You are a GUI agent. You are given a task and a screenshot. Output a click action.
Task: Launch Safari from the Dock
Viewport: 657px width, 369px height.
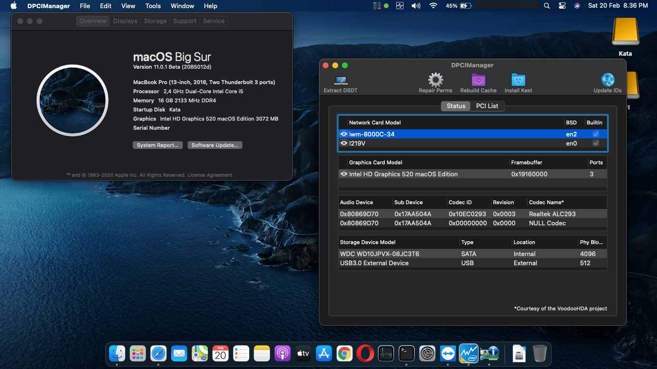pos(158,354)
